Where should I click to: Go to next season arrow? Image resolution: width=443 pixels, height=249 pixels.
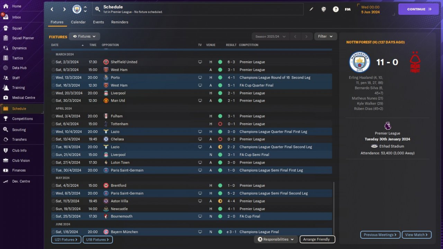click(x=306, y=36)
